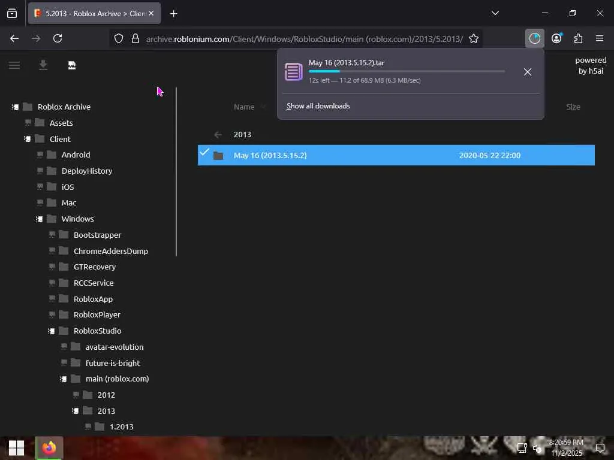This screenshot has width=614, height=460.
Task: Click the address bar URL field
Action: pos(304,39)
